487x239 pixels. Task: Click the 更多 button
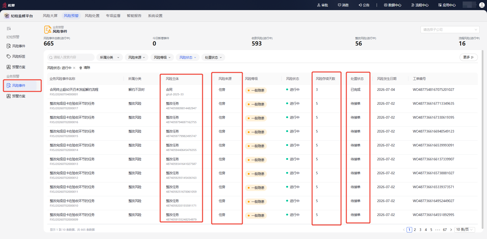(x=468, y=57)
